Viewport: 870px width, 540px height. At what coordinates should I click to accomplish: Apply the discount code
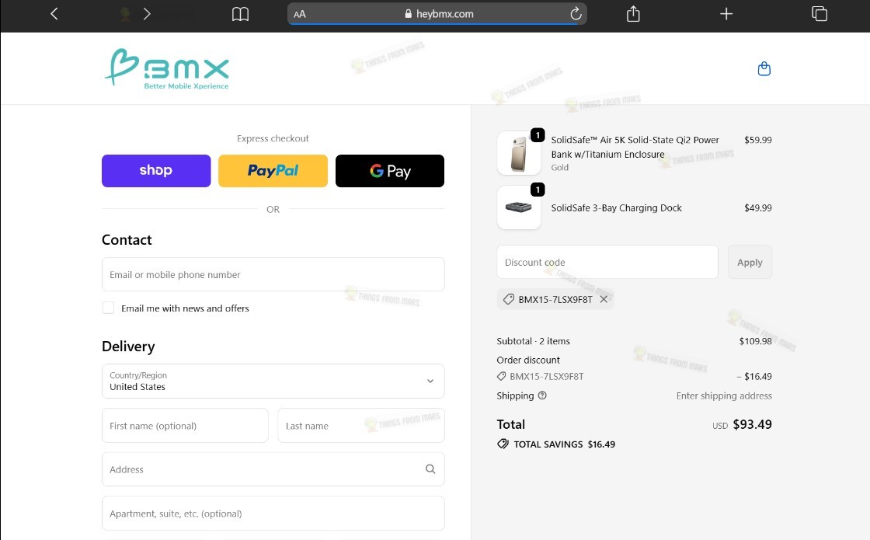[x=750, y=262]
